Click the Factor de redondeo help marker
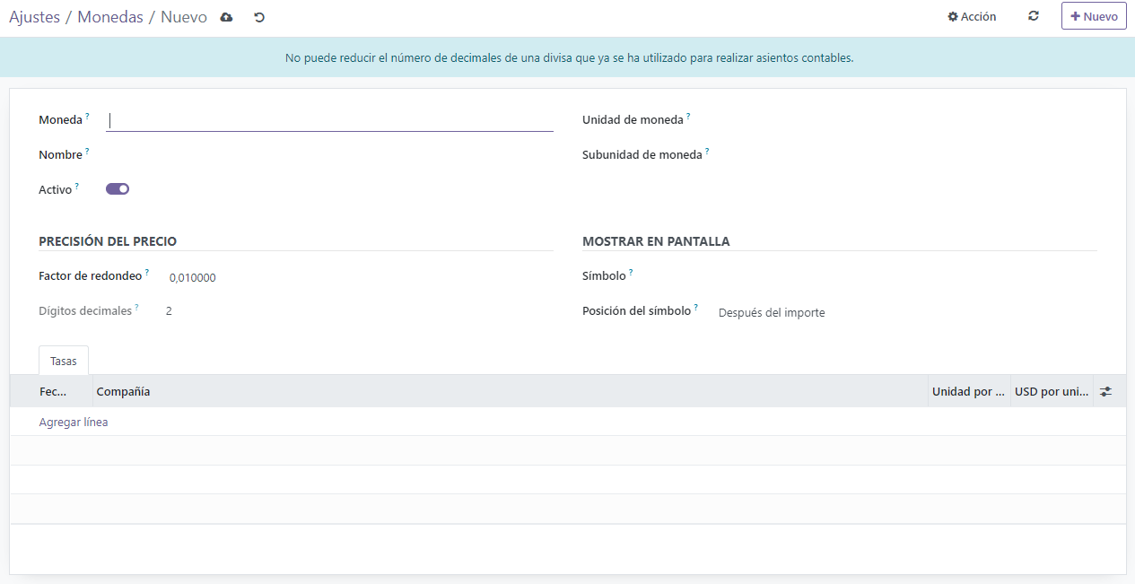This screenshot has width=1135, height=584. coord(149,270)
